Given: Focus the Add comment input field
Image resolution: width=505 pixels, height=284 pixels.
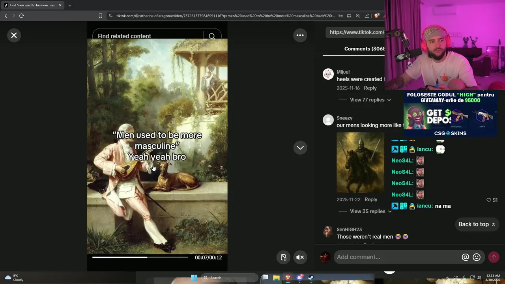Looking at the screenshot, I should click(x=398, y=257).
